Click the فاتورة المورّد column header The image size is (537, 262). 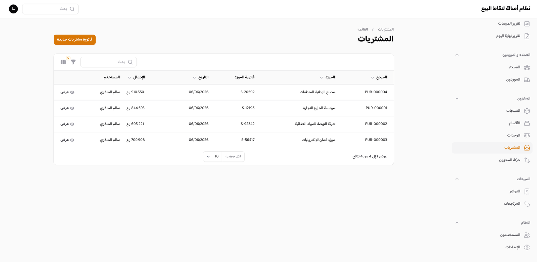pyautogui.click(x=244, y=77)
